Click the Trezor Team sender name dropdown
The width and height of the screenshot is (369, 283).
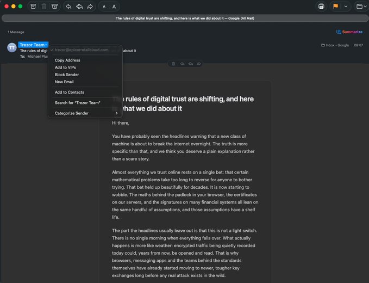point(33,45)
